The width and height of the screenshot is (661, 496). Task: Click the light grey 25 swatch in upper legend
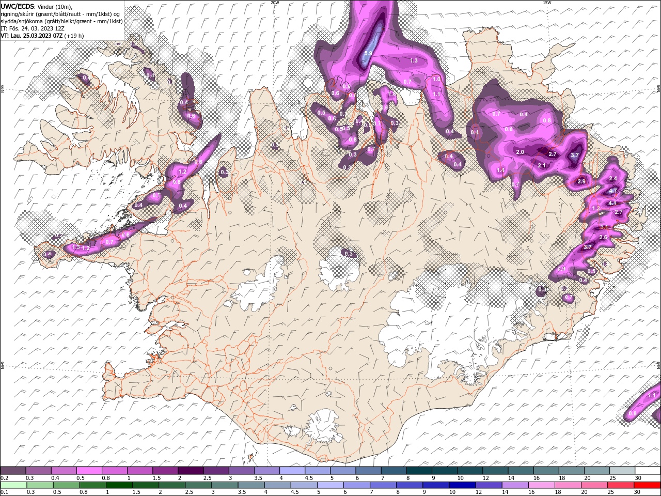pos(622,471)
